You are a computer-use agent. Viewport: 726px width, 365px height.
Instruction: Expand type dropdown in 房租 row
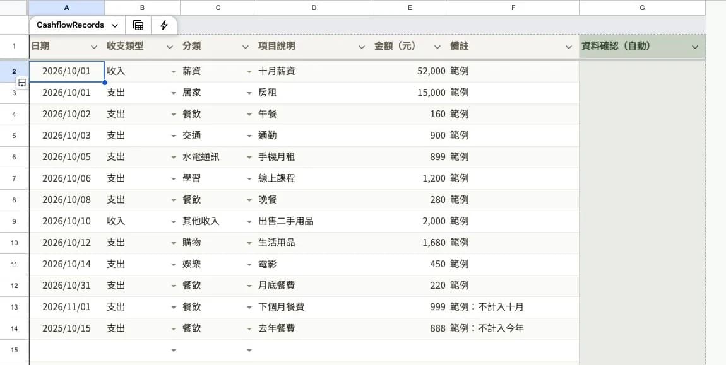pos(174,93)
